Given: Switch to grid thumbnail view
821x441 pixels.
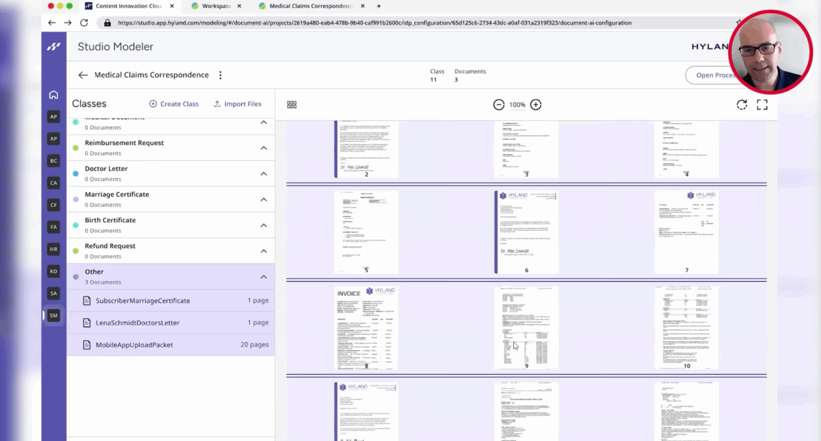Looking at the screenshot, I should (292, 105).
